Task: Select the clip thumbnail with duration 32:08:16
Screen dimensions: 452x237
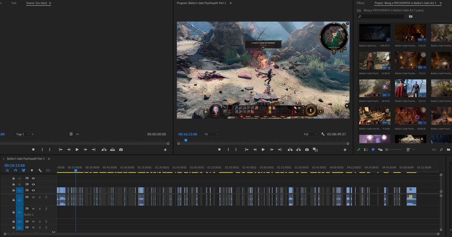Action: (x=375, y=61)
